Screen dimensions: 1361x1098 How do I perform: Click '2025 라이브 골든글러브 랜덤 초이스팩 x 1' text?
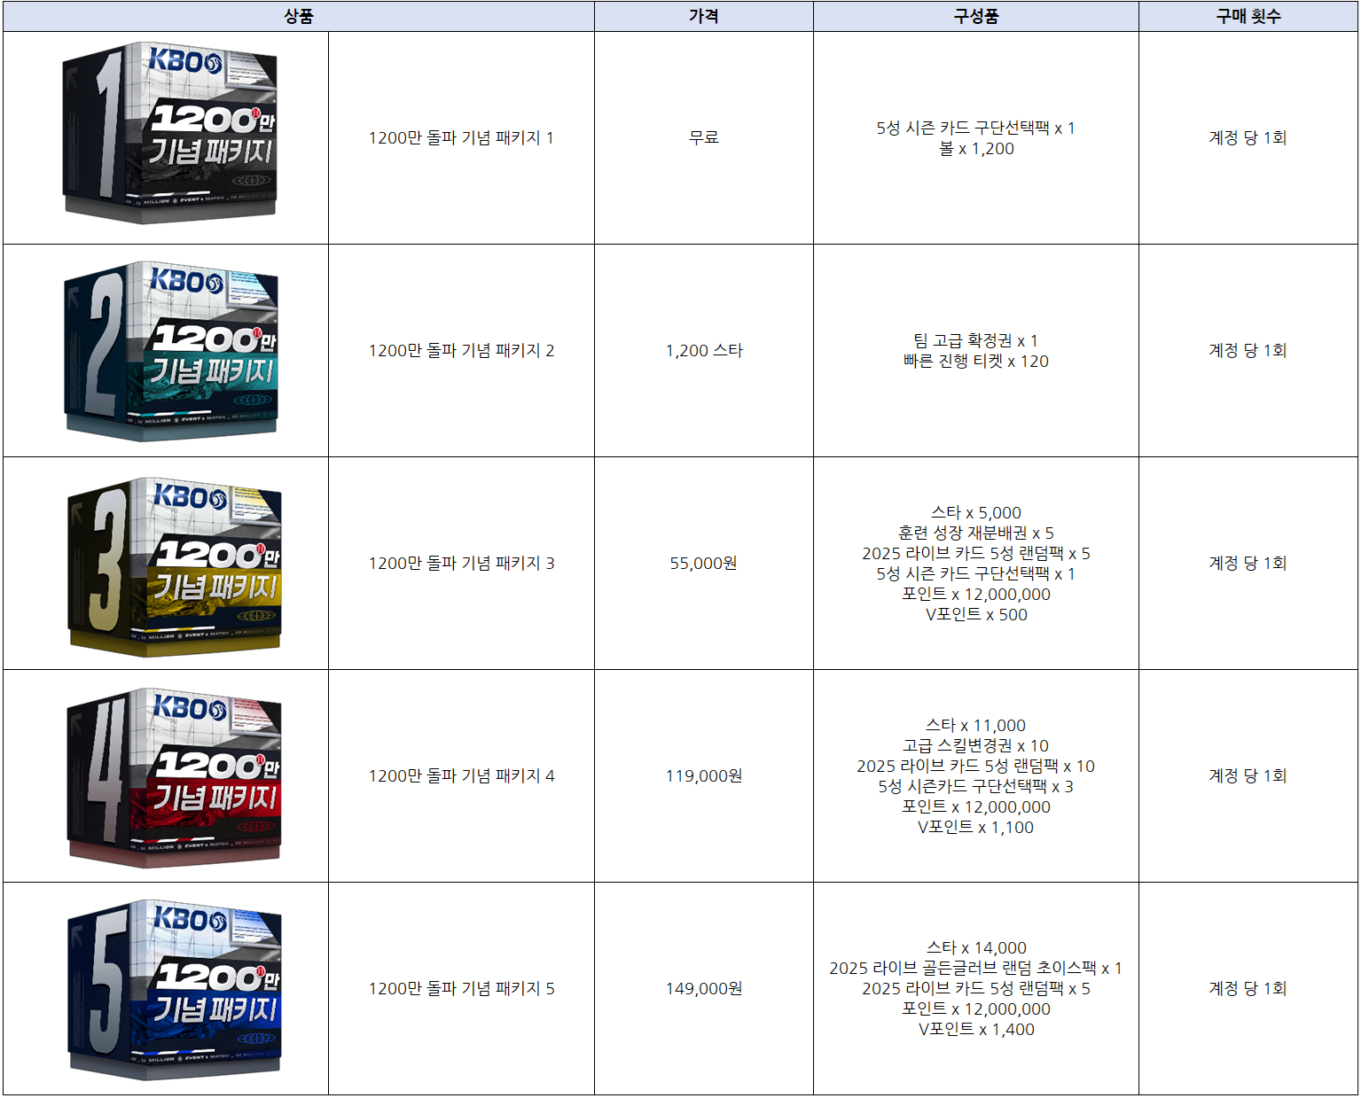976,969
